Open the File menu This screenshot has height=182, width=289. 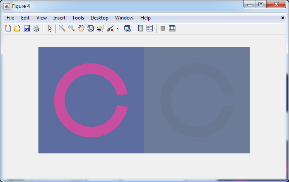pyautogui.click(x=10, y=18)
